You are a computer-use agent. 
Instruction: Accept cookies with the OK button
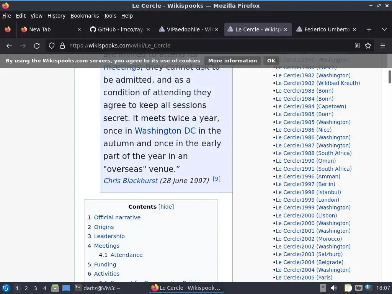pyautogui.click(x=271, y=61)
